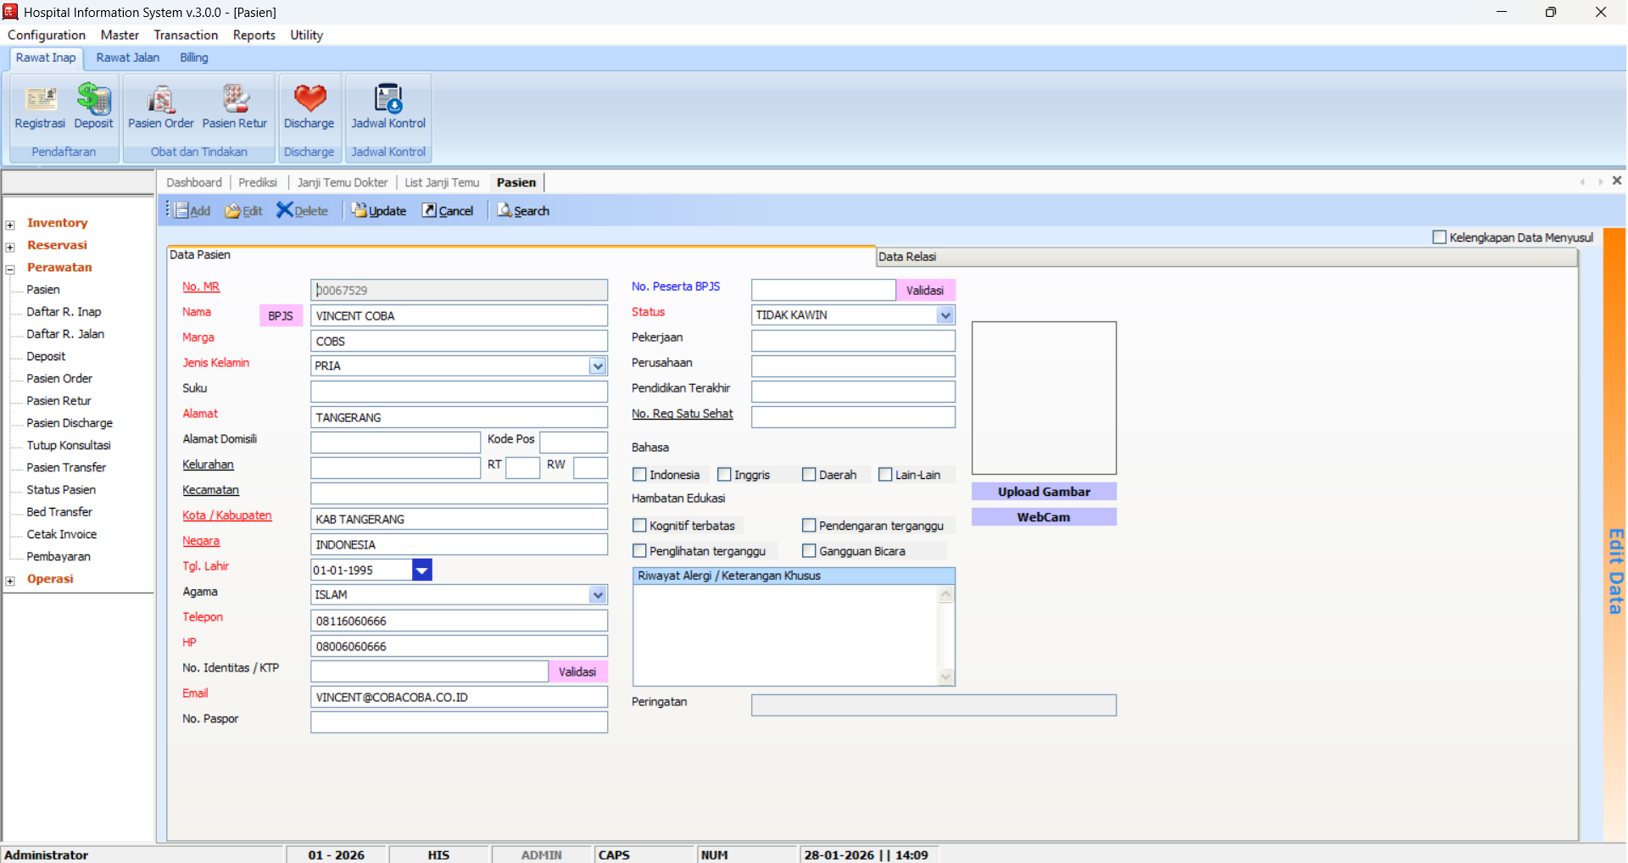Enable Kelengkapan Data Menyusul checkbox
This screenshot has height=863, width=1628.
pyautogui.click(x=1439, y=237)
